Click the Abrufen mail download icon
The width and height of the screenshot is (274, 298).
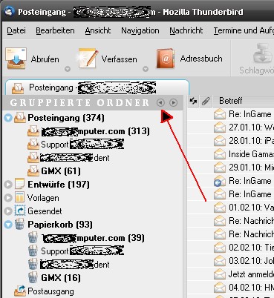coord(16,59)
